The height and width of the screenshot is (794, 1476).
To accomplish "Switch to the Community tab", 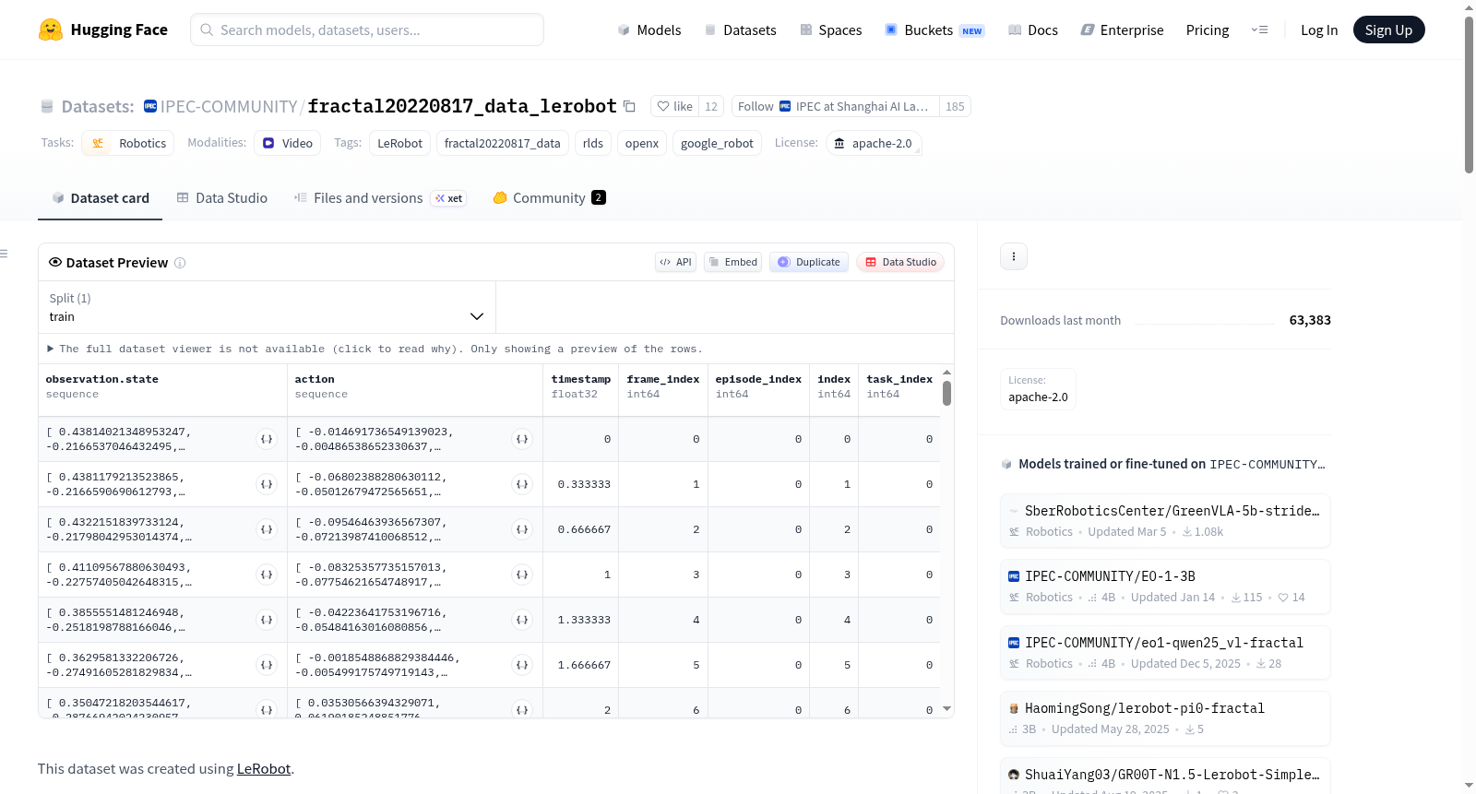I will [550, 197].
